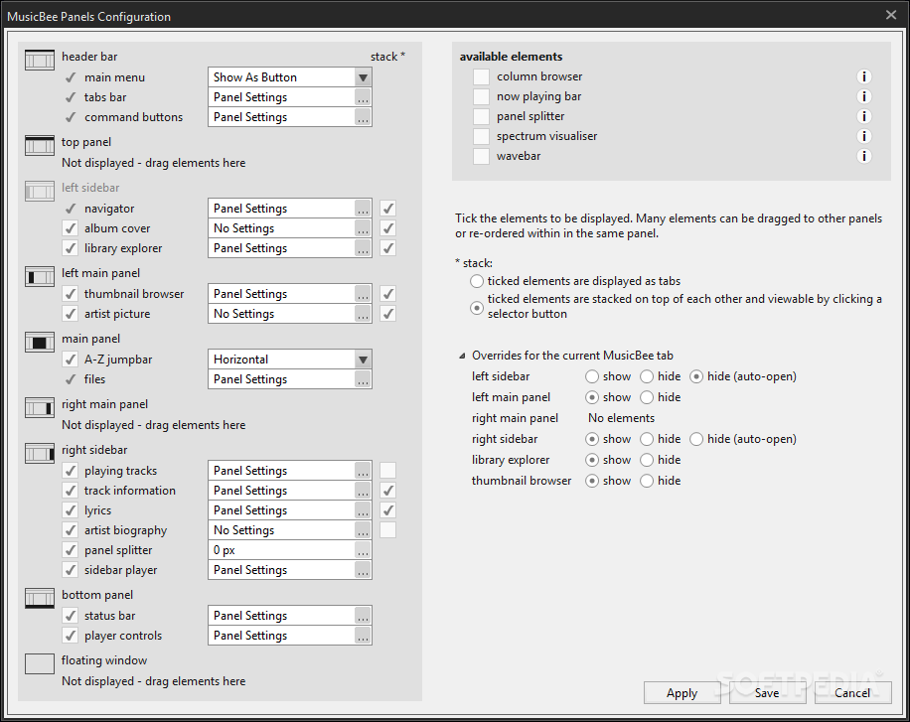The width and height of the screenshot is (910, 722).
Task: Untick the album cover checkbox
Action: [71, 228]
